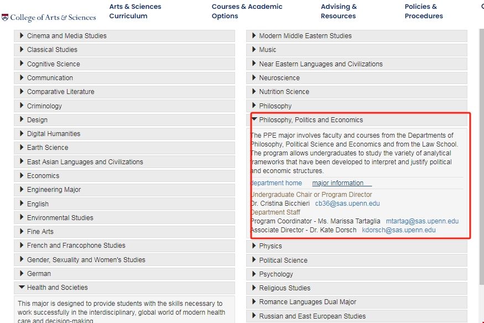Click mtartag@sas.upenn.edu email link
This screenshot has width=484, height=323.
422,221
